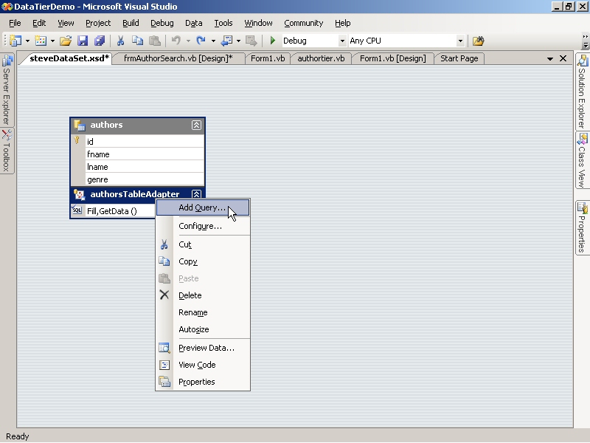Click the Undo arrow icon
The width and height of the screenshot is (590, 443).
click(176, 41)
